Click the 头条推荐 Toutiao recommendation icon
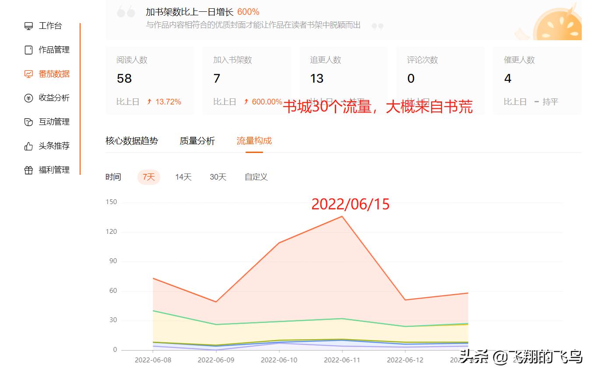594x375 pixels. [x=28, y=146]
